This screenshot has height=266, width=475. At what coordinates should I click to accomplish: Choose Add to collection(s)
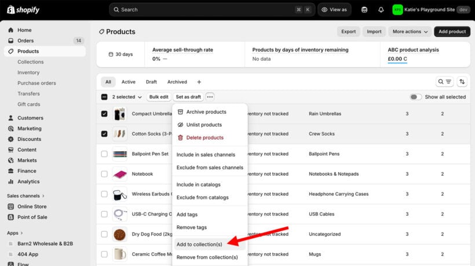point(210,244)
